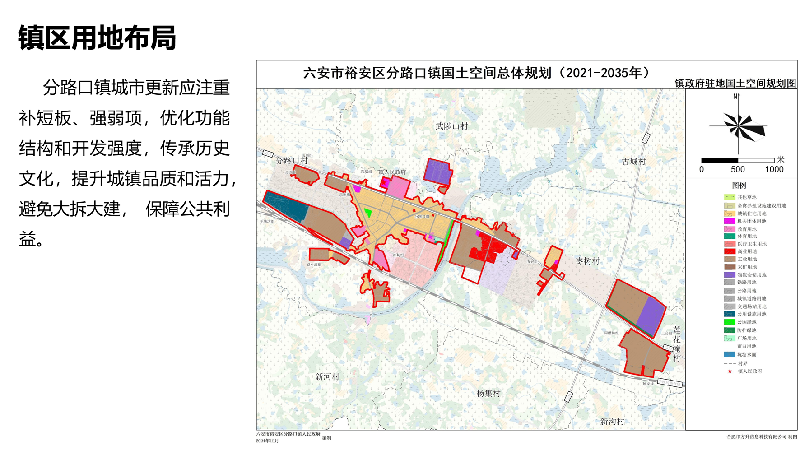The width and height of the screenshot is (809, 455).
Task: Click the green triangular park in town center
Action: pos(368,212)
